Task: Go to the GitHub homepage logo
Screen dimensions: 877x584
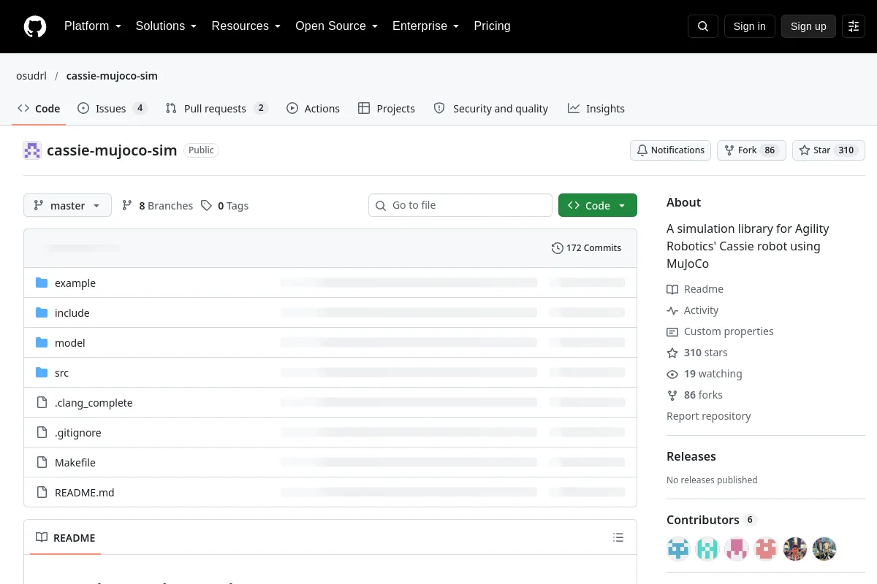Action: pos(35,26)
